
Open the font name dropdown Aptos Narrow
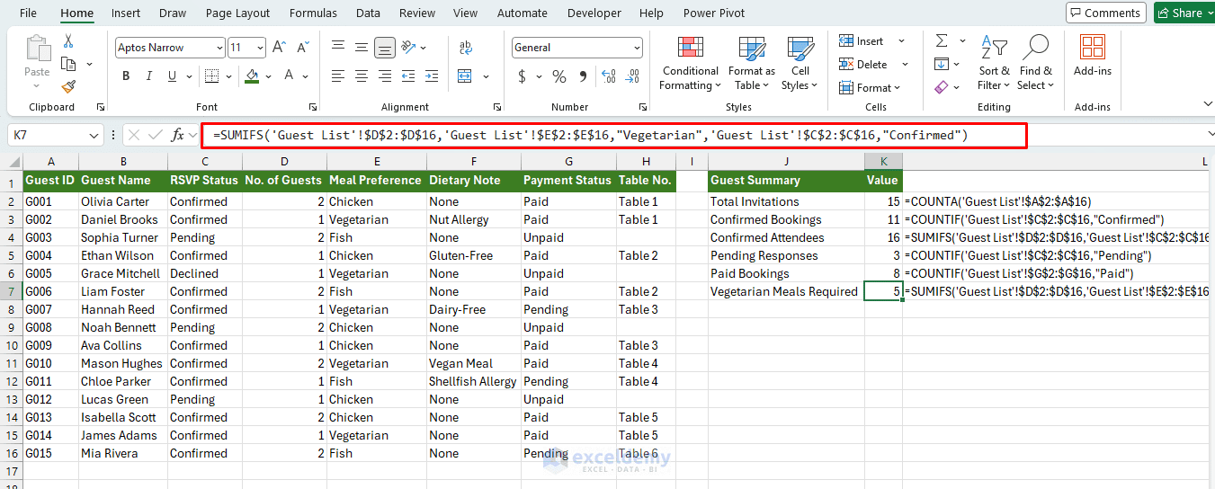(220, 48)
